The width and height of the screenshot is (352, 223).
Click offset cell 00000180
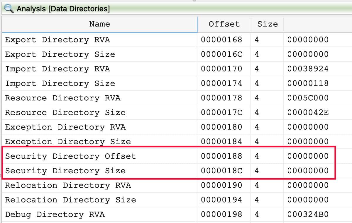point(221,127)
